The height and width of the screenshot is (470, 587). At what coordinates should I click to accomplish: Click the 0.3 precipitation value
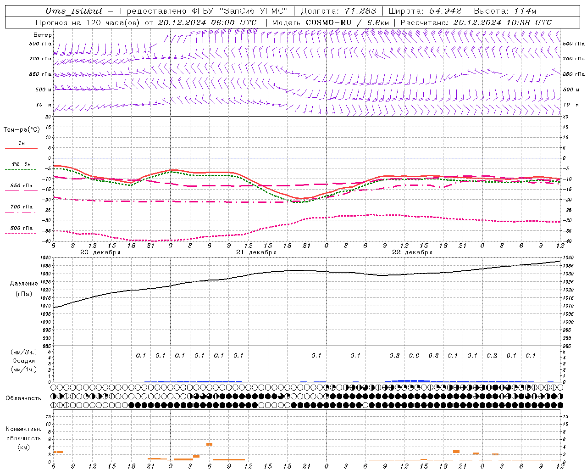394,356
